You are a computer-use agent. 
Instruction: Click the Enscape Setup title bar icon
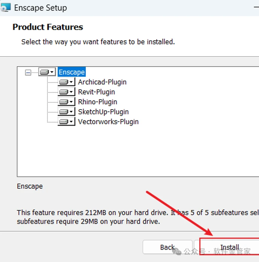pyautogui.click(x=5, y=7)
